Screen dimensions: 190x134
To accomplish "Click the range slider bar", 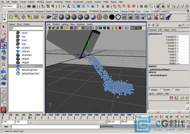I will [x=67, y=122].
